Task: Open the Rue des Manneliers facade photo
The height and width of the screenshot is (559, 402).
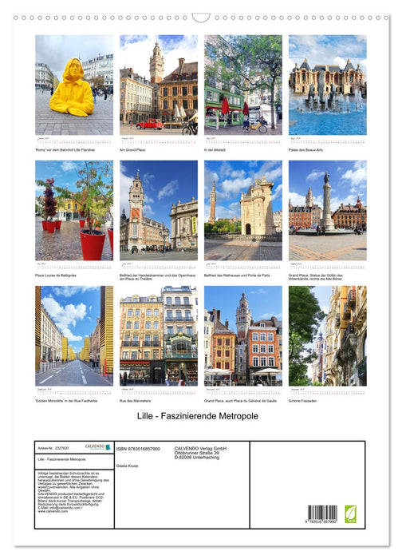Action: (x=159, y=336)
